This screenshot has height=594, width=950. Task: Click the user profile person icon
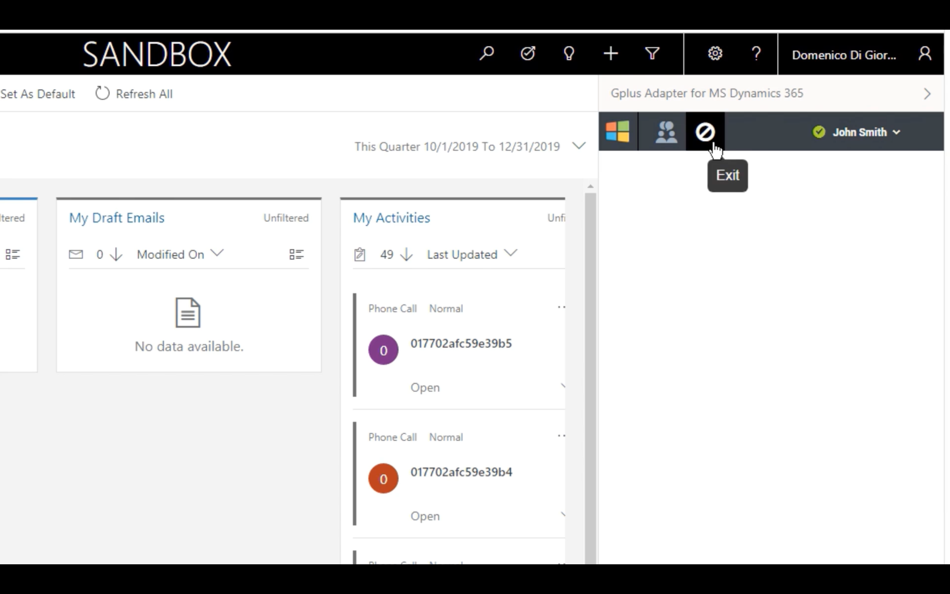(x=925, y=53)
